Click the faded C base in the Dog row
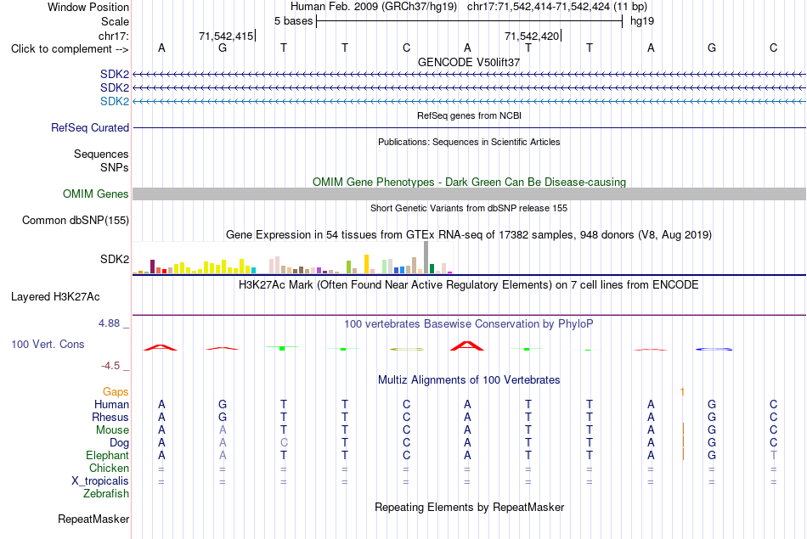 coord(284,443)
